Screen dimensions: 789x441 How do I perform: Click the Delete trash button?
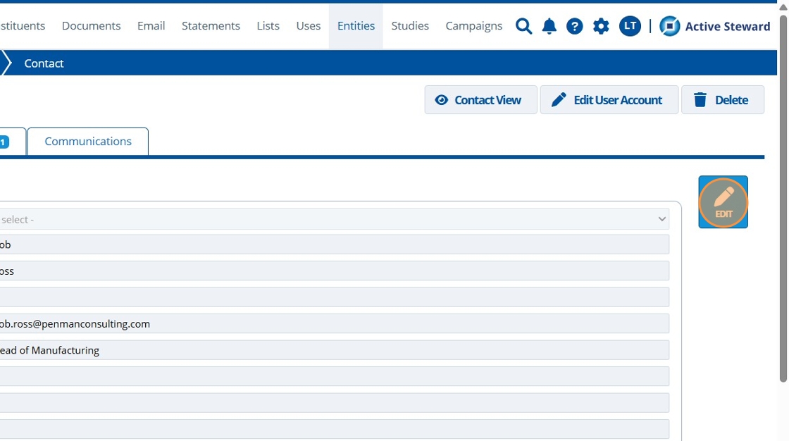723,99
